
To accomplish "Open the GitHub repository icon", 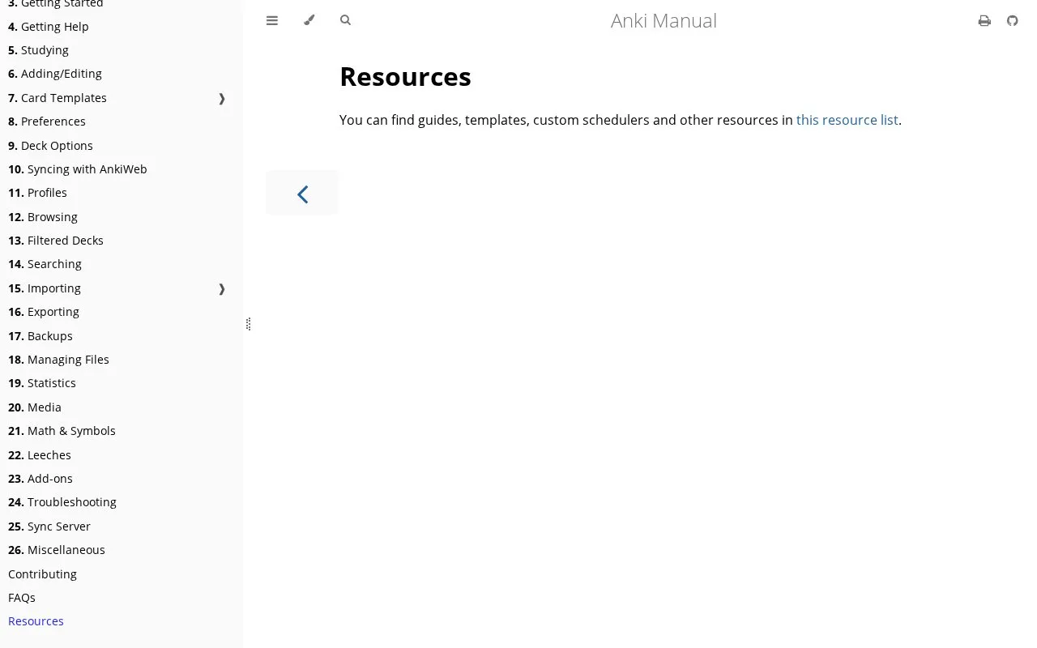I will pos(1013,21).
